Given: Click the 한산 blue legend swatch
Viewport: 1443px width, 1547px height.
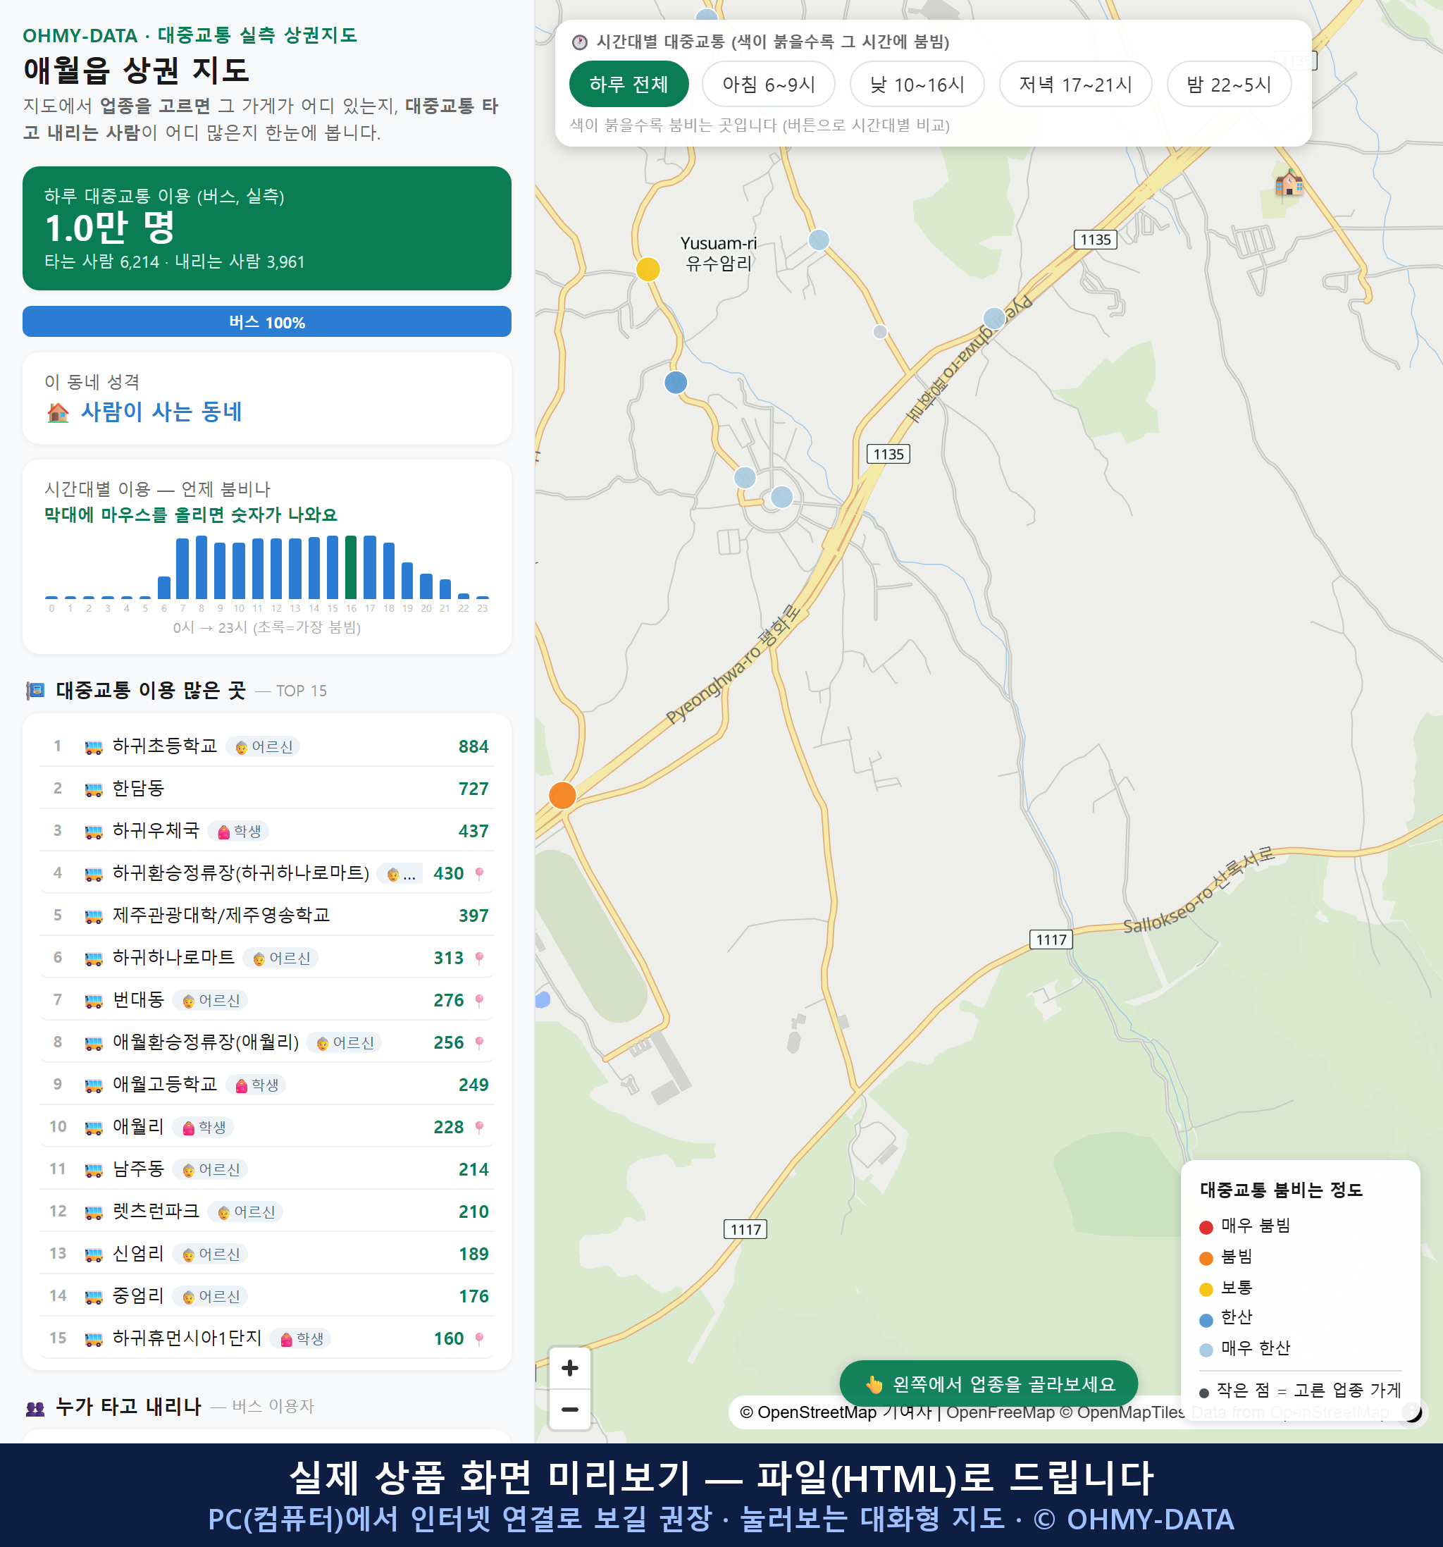Looking at the screenshot, I should click(x=1206, y=1320).
